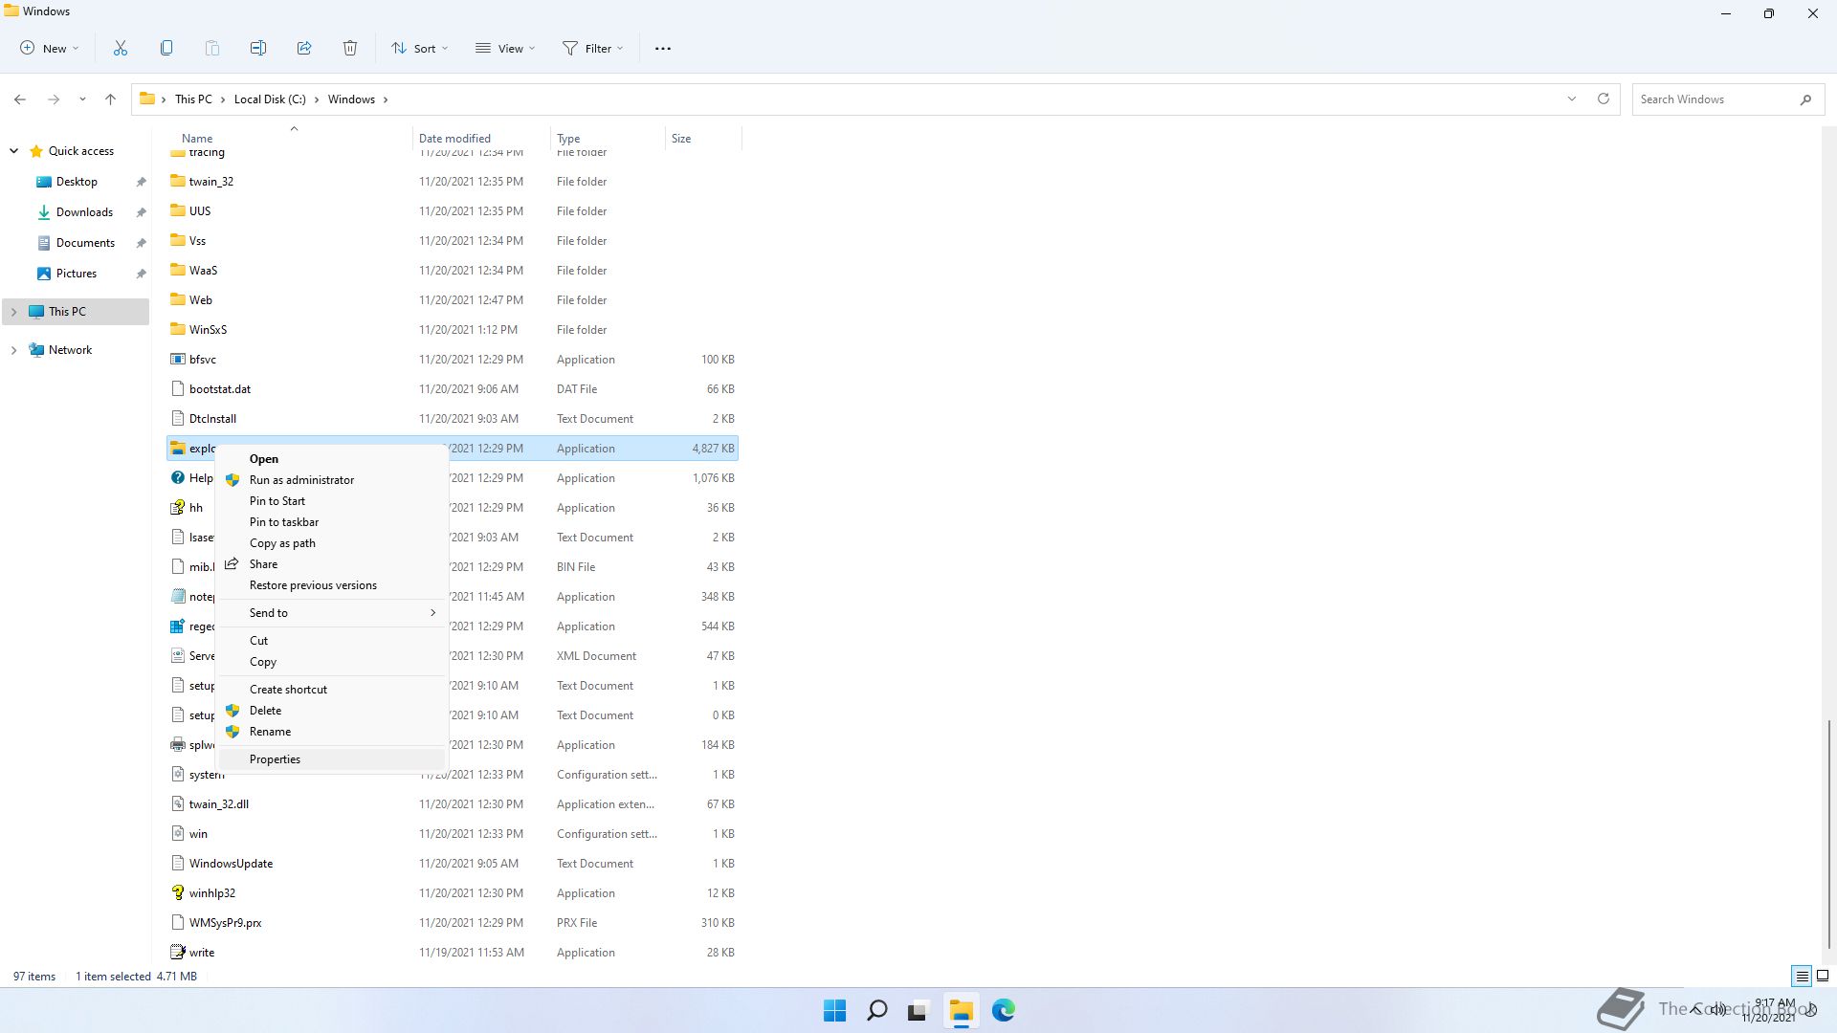Viewport: 1837px width, 1033px height.
Task: Open Downloads in Quick access
Action: pos(84,212)
